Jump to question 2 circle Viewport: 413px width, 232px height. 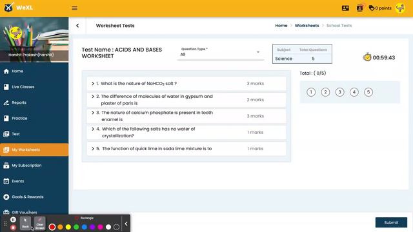325,92
